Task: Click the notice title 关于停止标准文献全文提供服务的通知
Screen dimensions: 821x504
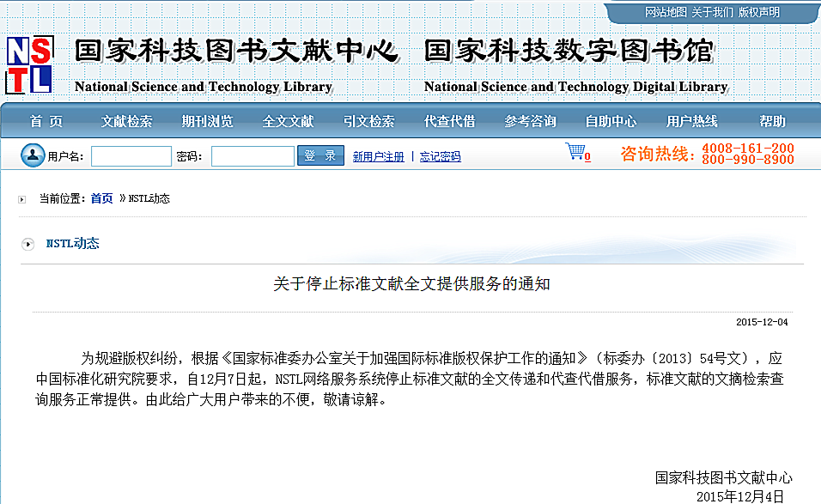Action: pos(411,283)
